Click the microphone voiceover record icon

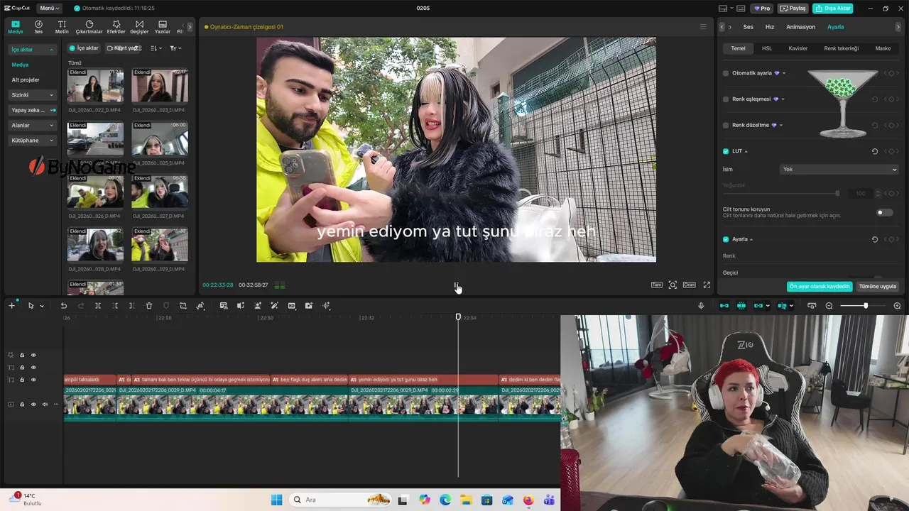tap(701, 306)
